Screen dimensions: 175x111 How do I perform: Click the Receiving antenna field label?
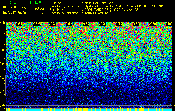[x=64, y=13]
